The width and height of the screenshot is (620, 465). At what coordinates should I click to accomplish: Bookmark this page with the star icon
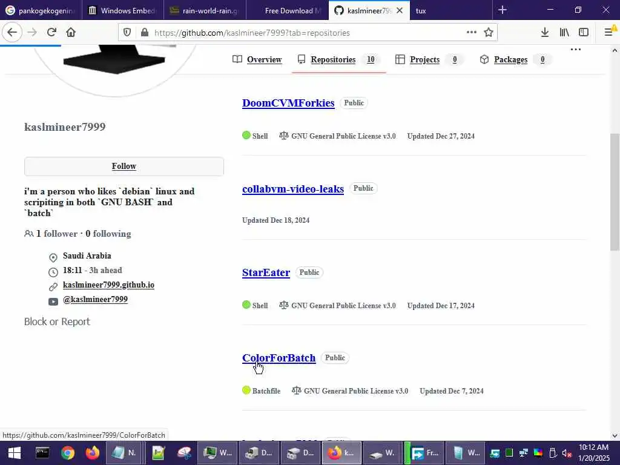click(x=489, y=33)
